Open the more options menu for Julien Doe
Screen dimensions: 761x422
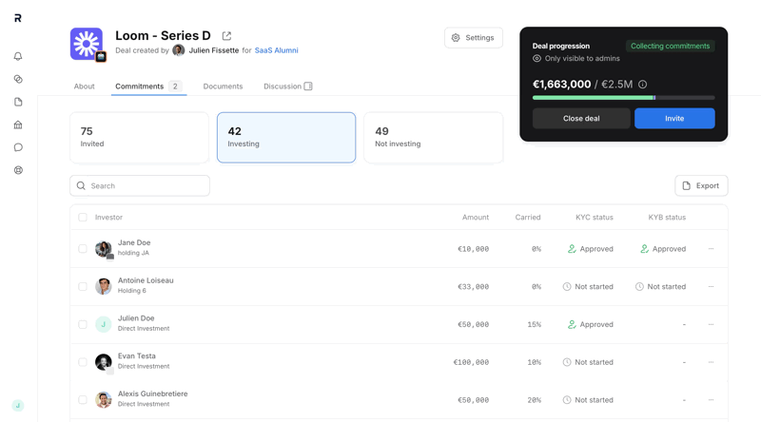[711, 324]
